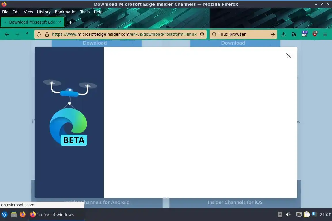Click the 'linux browser' search field
Image resolution: width=332 pixels, height=221 pixels.
coord(243,34)
